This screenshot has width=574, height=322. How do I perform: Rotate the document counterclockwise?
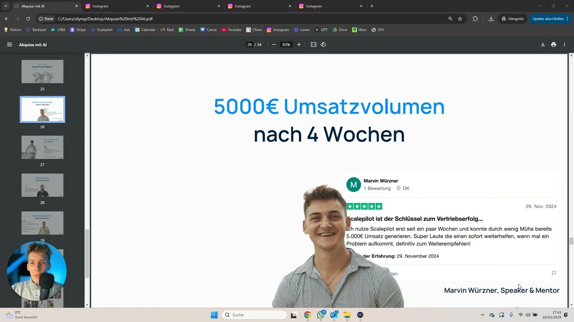pos(323,45)
